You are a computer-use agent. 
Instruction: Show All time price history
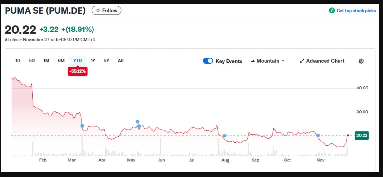(x=121, y=61)
